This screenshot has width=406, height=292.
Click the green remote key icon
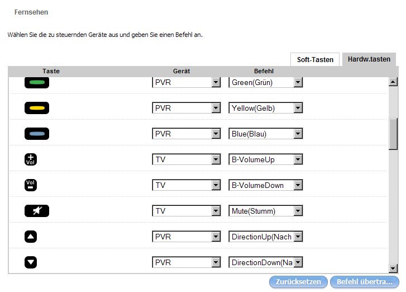37,82
